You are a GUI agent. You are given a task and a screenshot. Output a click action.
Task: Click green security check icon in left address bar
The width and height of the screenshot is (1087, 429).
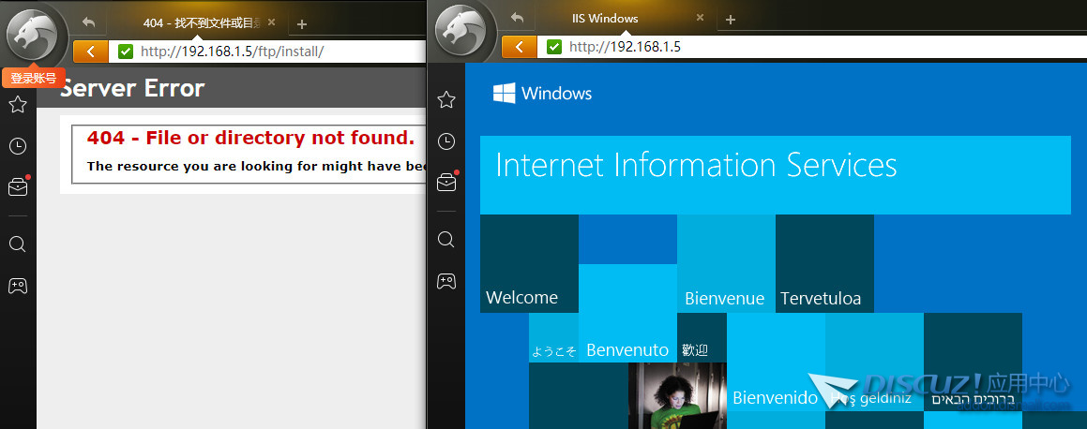(x=126, y=51)
